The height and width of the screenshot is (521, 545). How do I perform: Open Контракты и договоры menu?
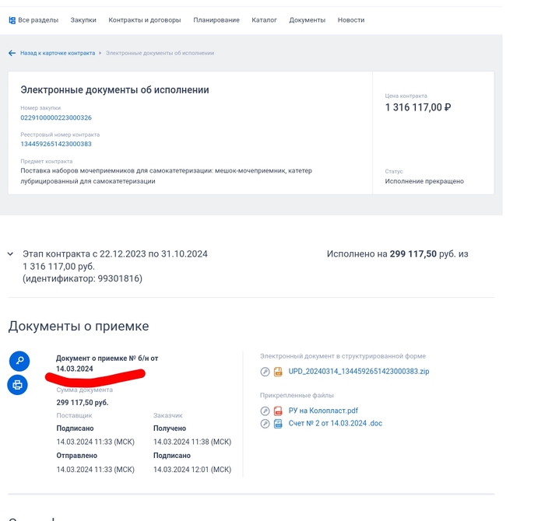pos(144,20)
